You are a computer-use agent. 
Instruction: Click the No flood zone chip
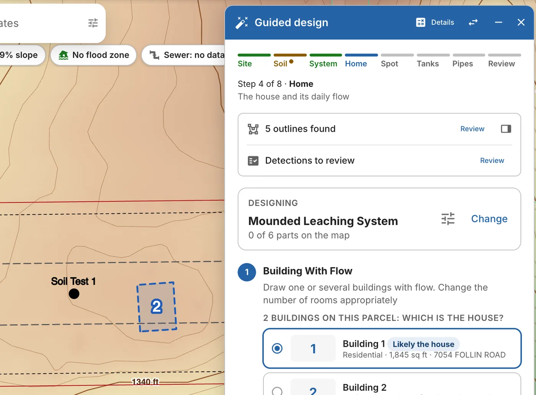[94, 55]
